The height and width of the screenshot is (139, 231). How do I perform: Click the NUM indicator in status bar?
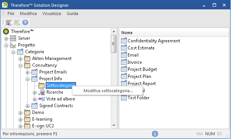point(210,134)
